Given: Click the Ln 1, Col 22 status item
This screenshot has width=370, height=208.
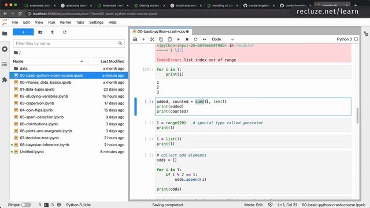Looking at the screenshot, I should (287, 205).
